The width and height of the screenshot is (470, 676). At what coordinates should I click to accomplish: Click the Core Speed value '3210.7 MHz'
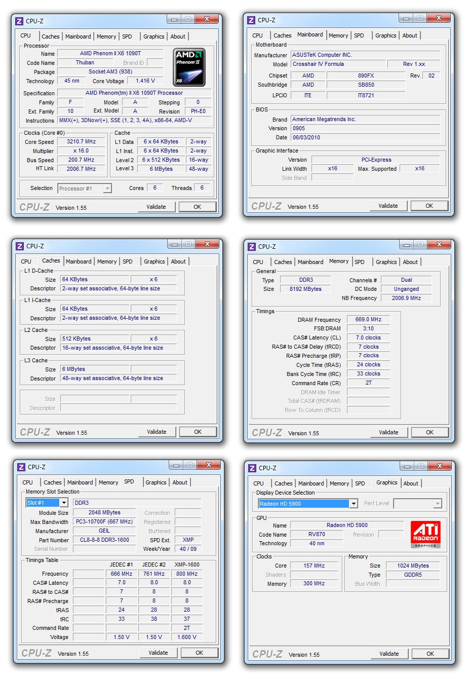(x=82, y=142)
